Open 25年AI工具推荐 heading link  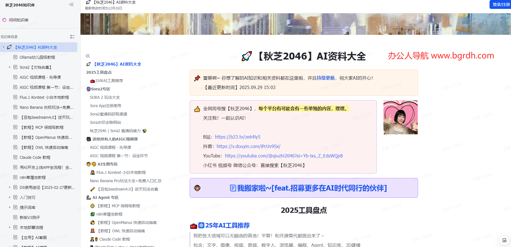227,225
